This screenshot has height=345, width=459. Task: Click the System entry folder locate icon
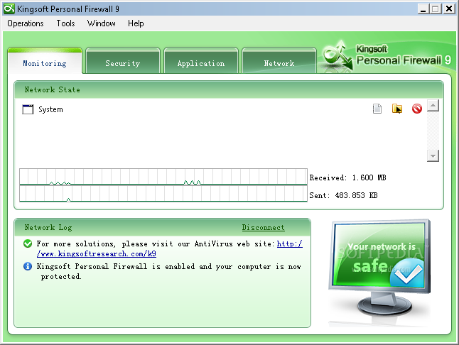(397, 109)
